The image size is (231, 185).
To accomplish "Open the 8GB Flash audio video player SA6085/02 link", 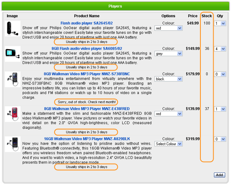I will pos(87,48).
